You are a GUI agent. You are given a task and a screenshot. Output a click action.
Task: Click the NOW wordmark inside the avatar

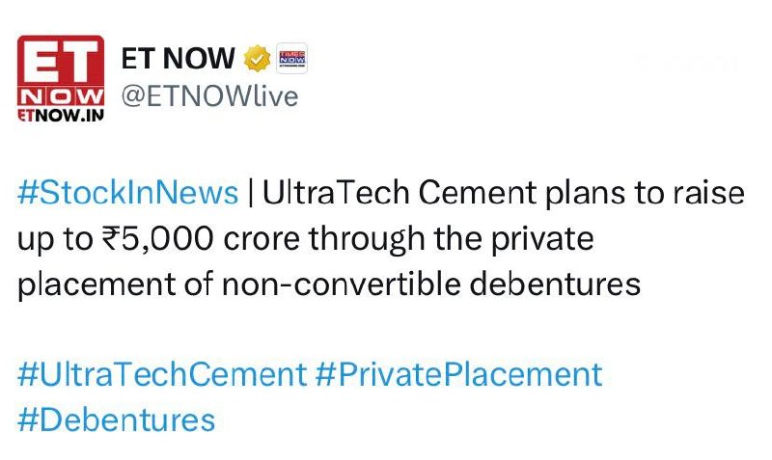pyautogui.click(x=61, y=97)
